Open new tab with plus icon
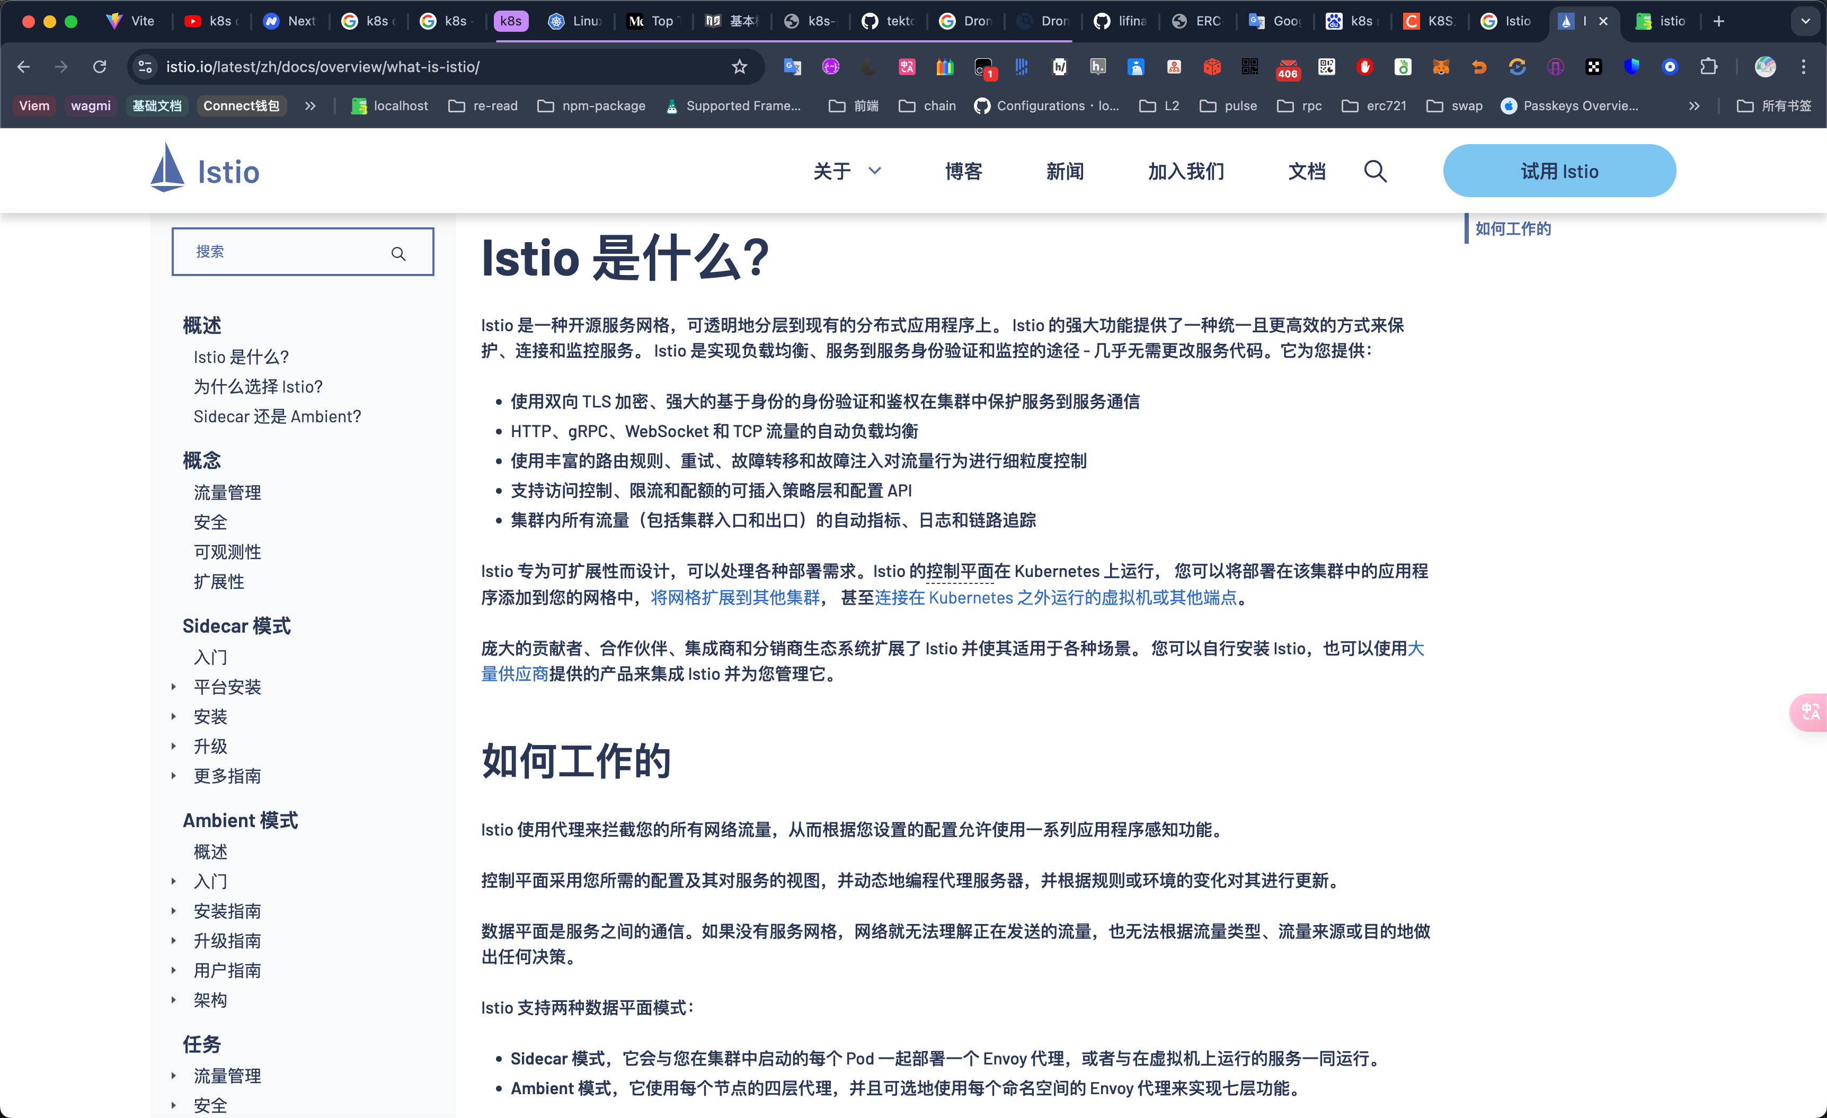 point(1719,21)
